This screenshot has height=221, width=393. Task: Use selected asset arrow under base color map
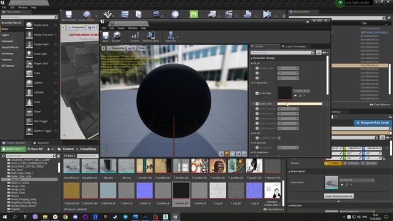(x=295, y=96)
